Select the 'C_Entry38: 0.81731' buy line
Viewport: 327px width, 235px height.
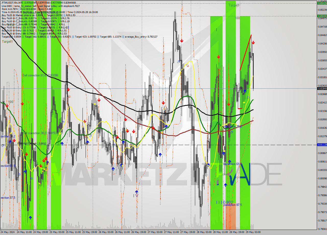(x=36, y=18)
